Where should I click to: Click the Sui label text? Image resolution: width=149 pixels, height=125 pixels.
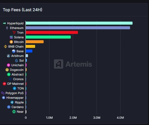tap(21, 60)
